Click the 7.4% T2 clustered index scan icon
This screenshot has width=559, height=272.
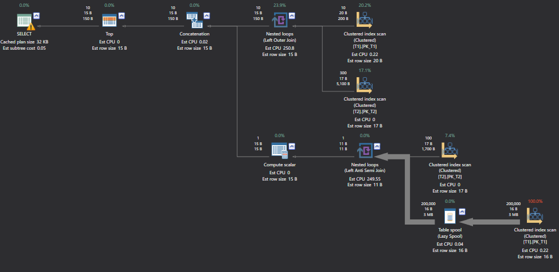coord(450,151)
